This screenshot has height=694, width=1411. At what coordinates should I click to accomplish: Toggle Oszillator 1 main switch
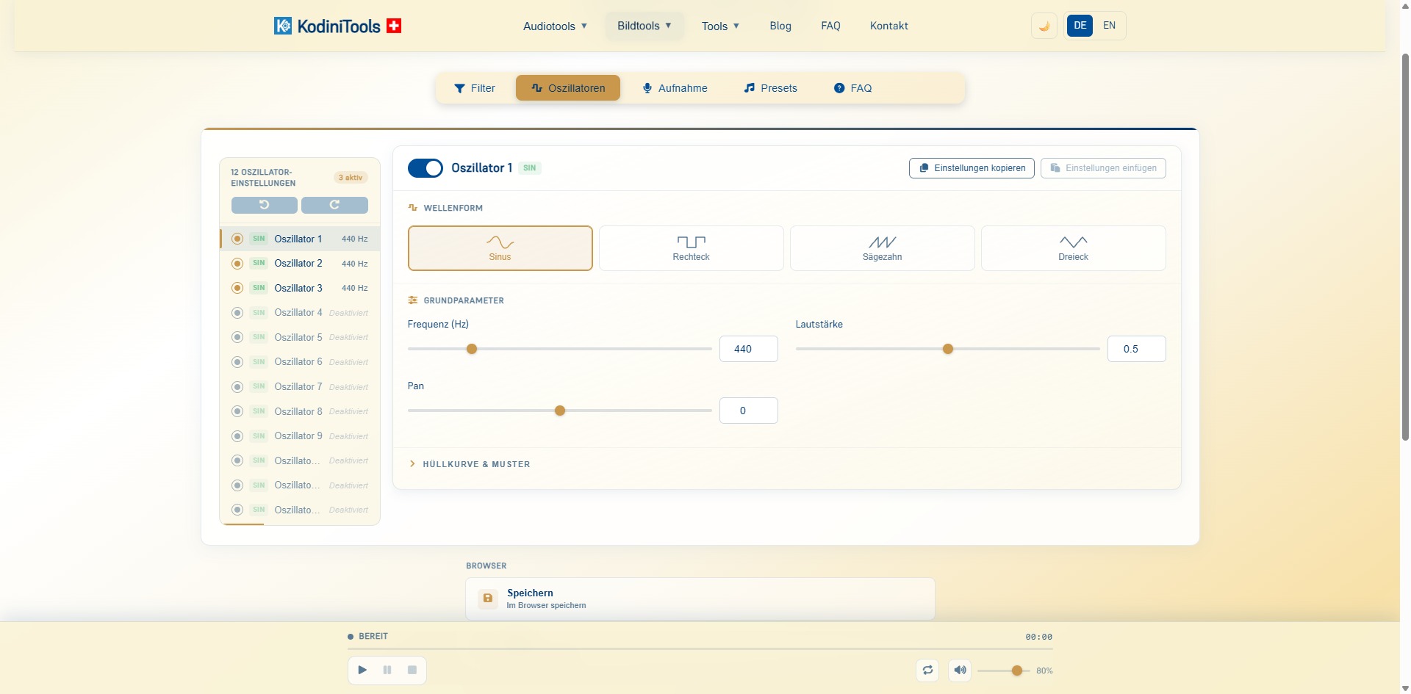point(426,168)
